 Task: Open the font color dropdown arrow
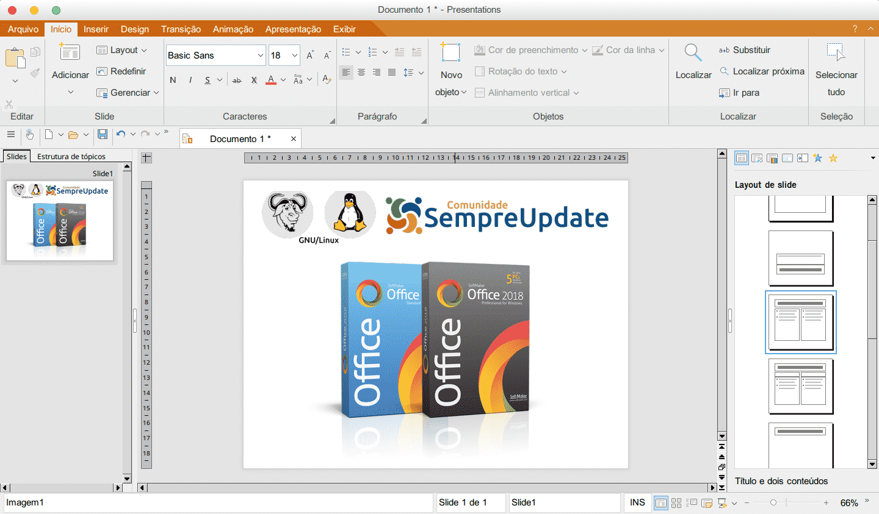[283, 80]
